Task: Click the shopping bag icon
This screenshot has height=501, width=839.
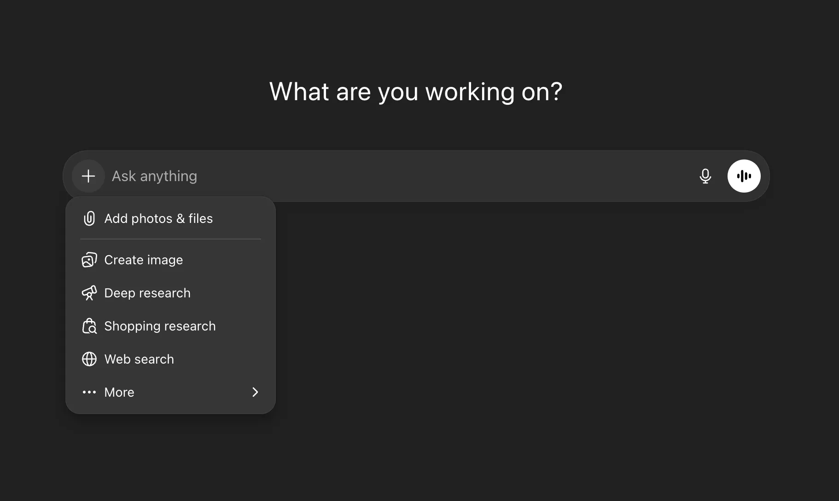Action: tap(89, 326)
